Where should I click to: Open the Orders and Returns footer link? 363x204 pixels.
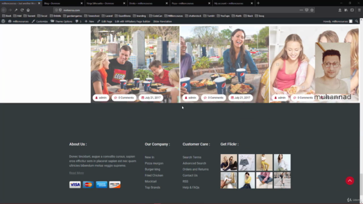point(195,169)
